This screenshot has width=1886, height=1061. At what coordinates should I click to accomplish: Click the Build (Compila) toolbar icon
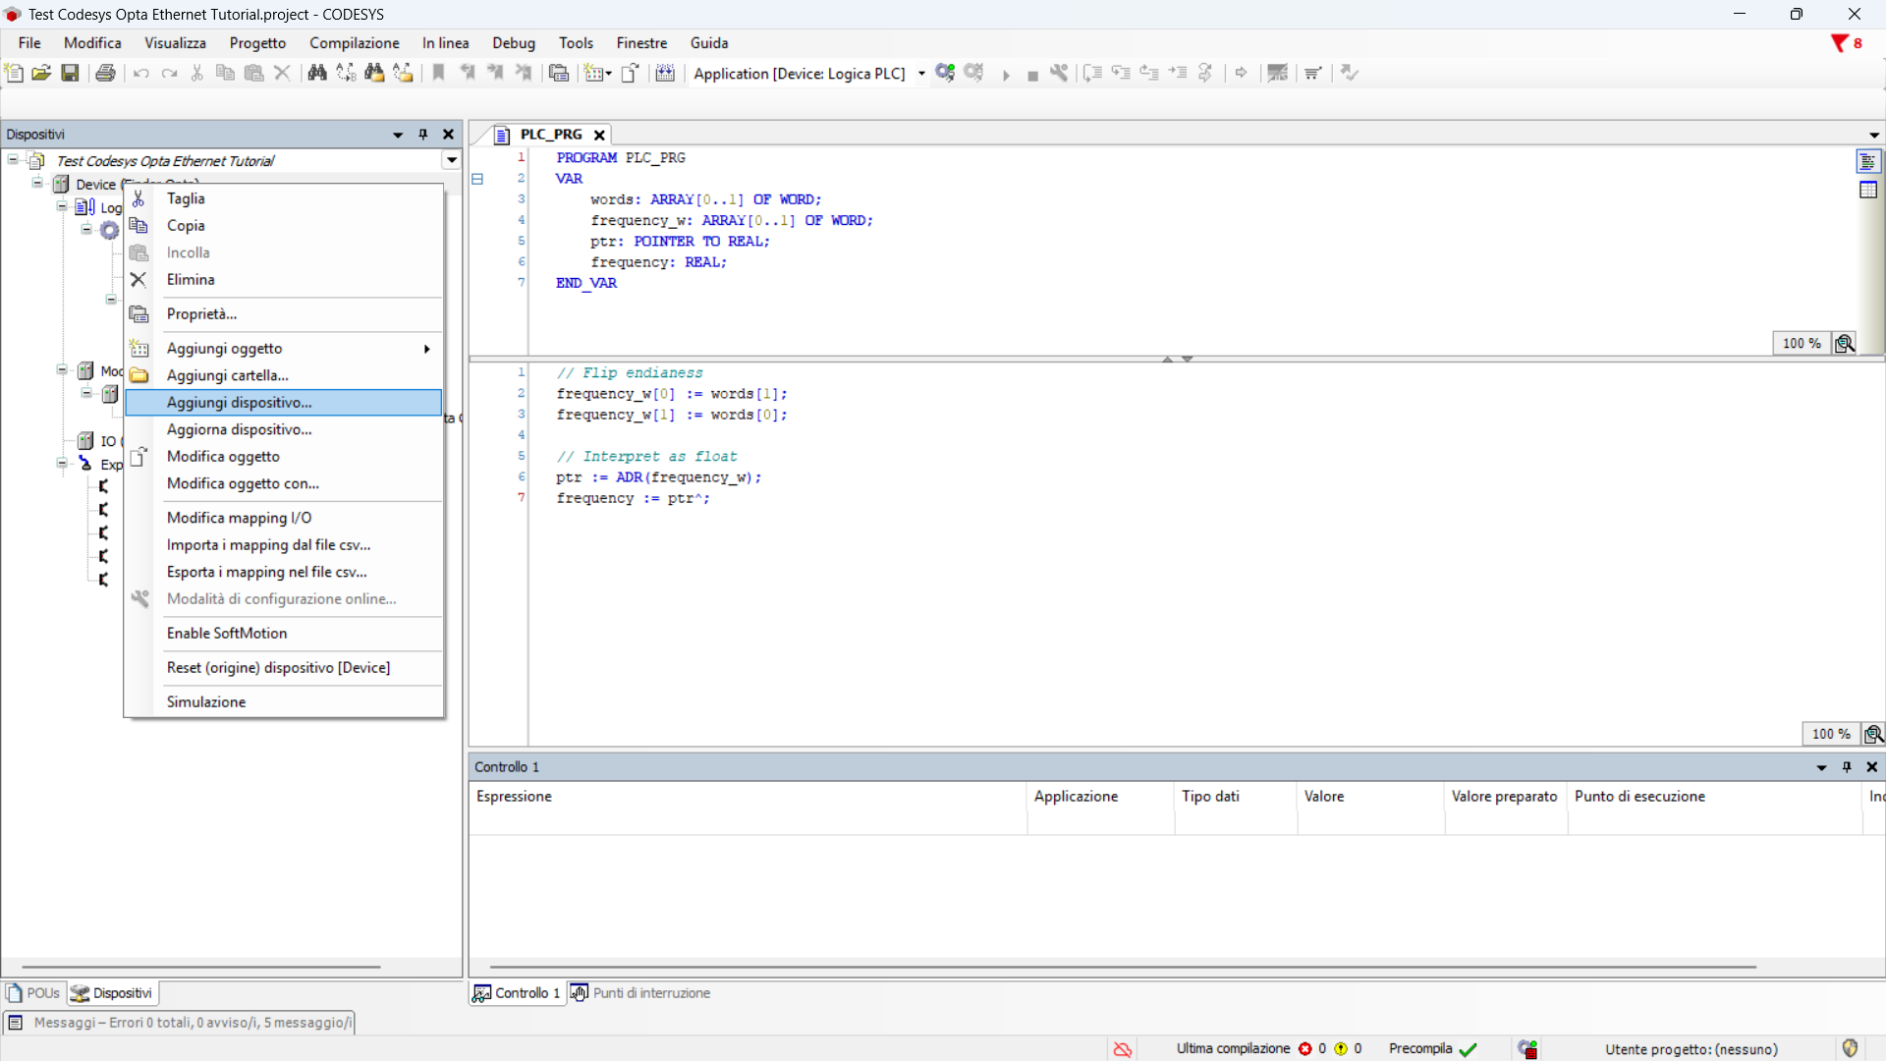(665, 73)
